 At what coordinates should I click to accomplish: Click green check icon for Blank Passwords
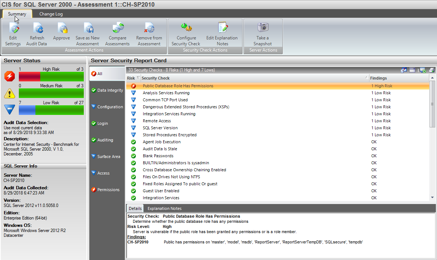(x=134, y=156)
